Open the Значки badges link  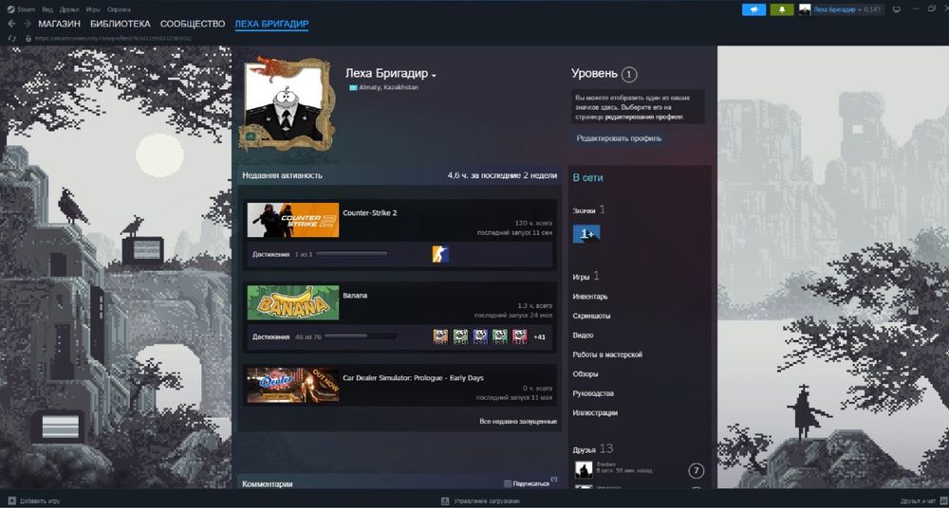pyautogui.click(x=584, y=211)
